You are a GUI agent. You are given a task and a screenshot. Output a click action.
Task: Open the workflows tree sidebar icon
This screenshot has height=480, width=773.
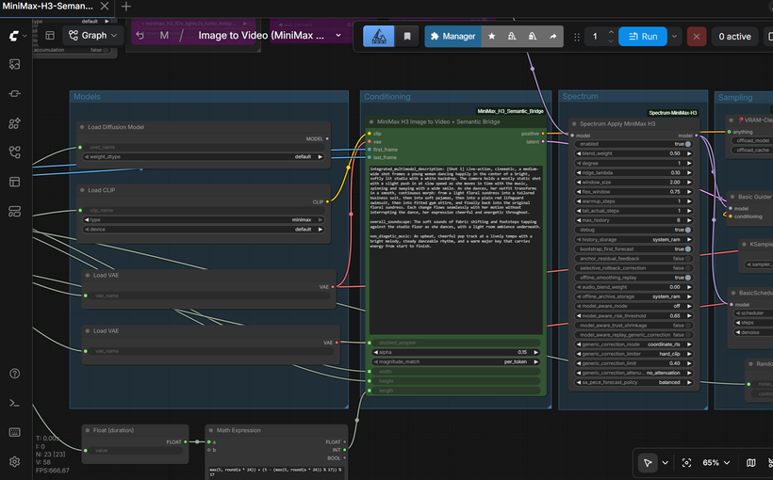[14, 152]
